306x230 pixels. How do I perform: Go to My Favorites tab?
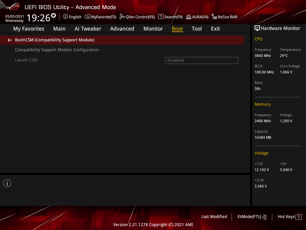tap(29, 29)
